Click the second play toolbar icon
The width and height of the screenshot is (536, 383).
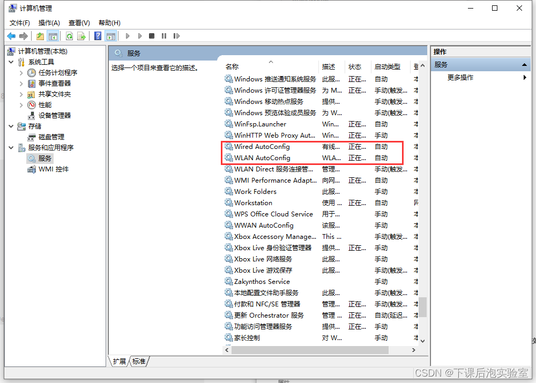pyautogui.click(x=140, y=36)
